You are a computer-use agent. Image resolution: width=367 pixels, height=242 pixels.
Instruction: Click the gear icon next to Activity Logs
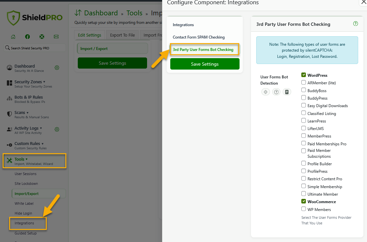coord(57,129)
